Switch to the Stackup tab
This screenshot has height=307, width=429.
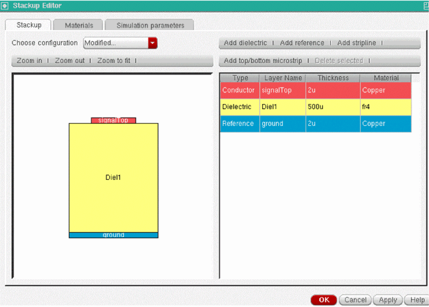pyautogui.click(x=28, y=25)
